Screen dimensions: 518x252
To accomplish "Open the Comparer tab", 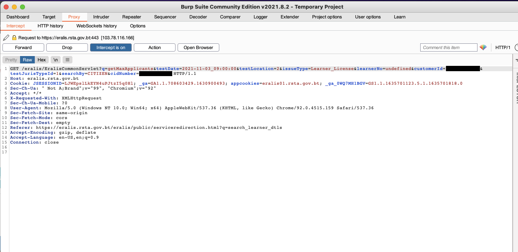I will click(230, 17).
